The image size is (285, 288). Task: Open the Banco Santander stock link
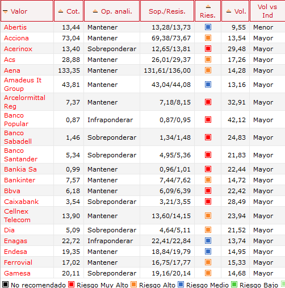click(x=20, y=155)
